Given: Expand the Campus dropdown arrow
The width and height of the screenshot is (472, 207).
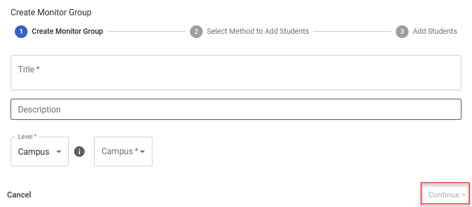Looking at the screenshot, I should [142, 152].
